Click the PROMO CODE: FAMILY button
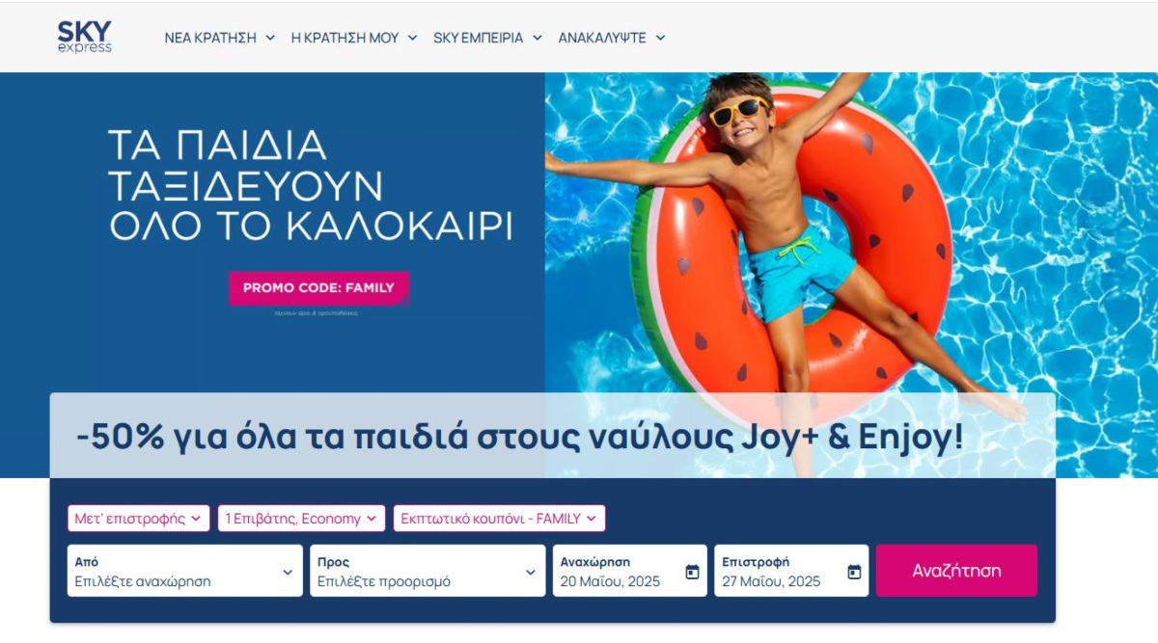The width and height of the screenshot is (1158, 643). click(318, 288)
